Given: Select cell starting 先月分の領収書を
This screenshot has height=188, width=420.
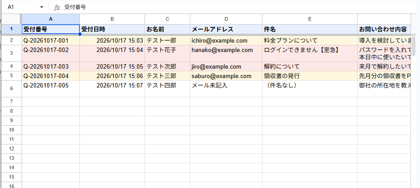Looking at the screenshot, I should (x=384, y=76).
